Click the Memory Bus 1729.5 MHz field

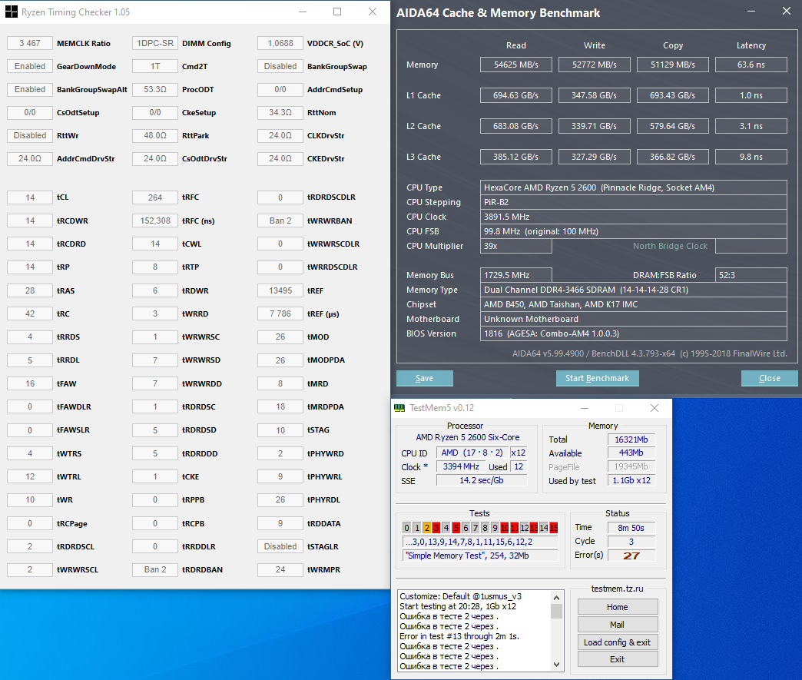(x=516, y=275)
